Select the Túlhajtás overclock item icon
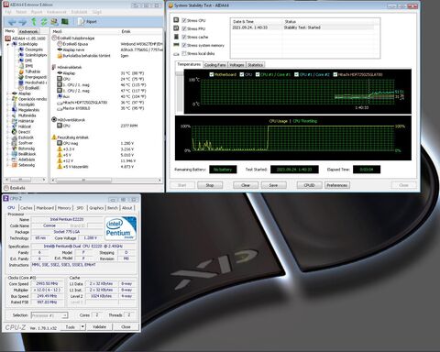 pos(21,71)
